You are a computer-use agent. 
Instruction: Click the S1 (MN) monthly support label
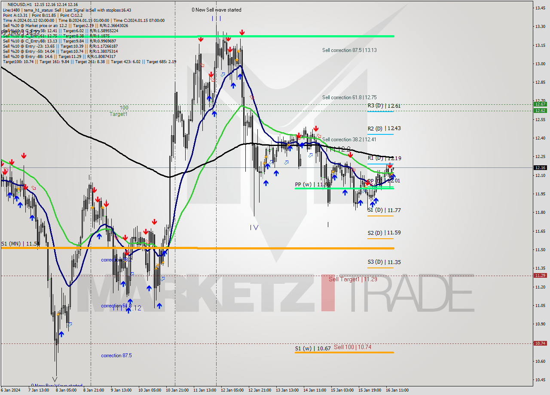pyautogui.click(x=20, y=243)
